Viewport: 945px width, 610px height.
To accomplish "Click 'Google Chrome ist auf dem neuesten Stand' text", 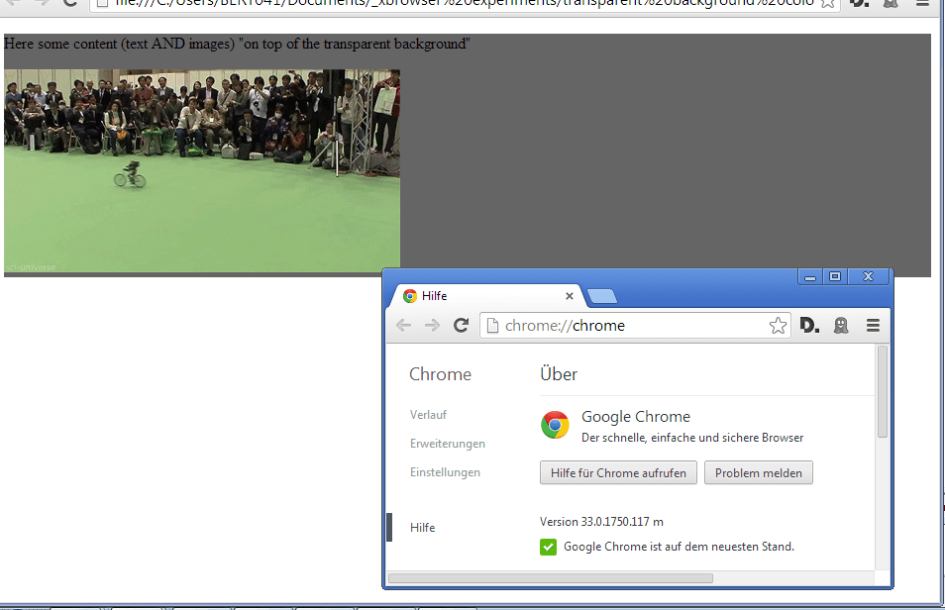I will [679, 547].
